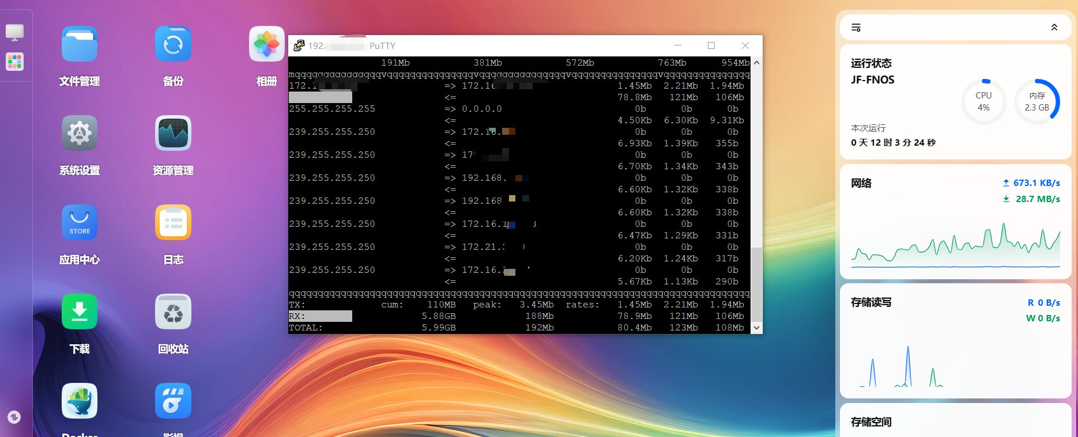The image size is (1078, 437).
Task: Click scale label '954Mb' in terminal
Action: (x=736, y=63)
